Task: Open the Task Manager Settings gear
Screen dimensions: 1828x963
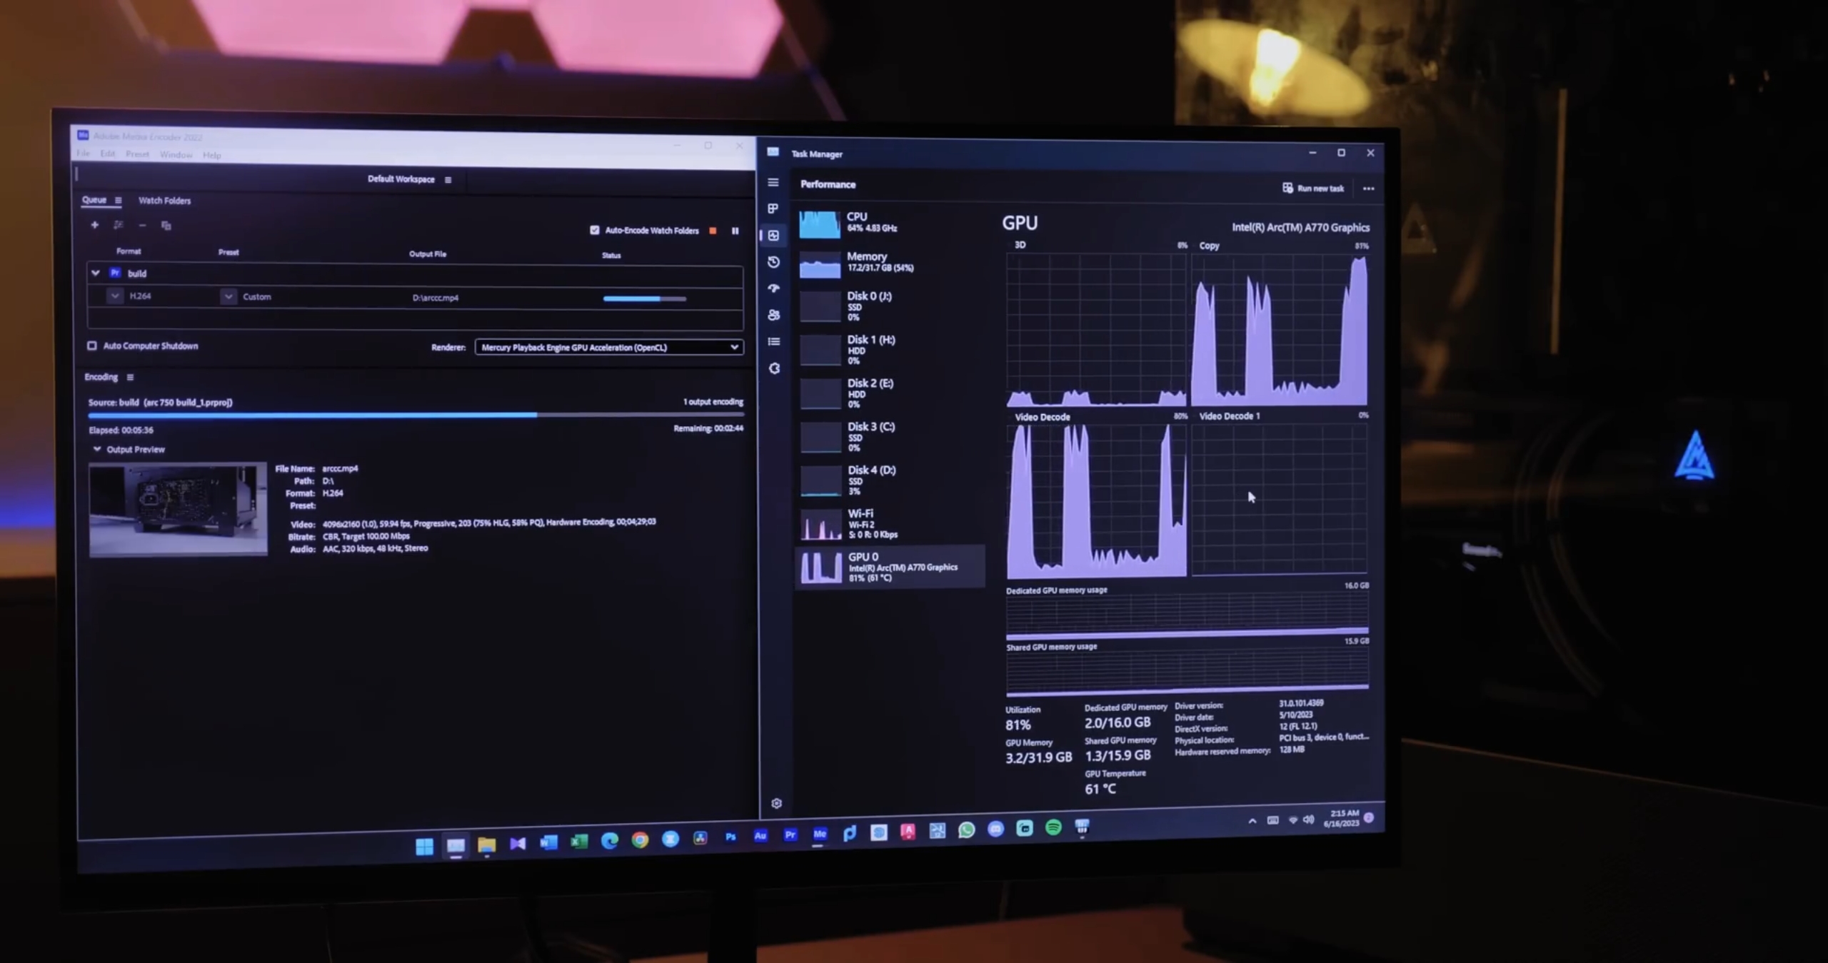Action: [x=776, y=803]
